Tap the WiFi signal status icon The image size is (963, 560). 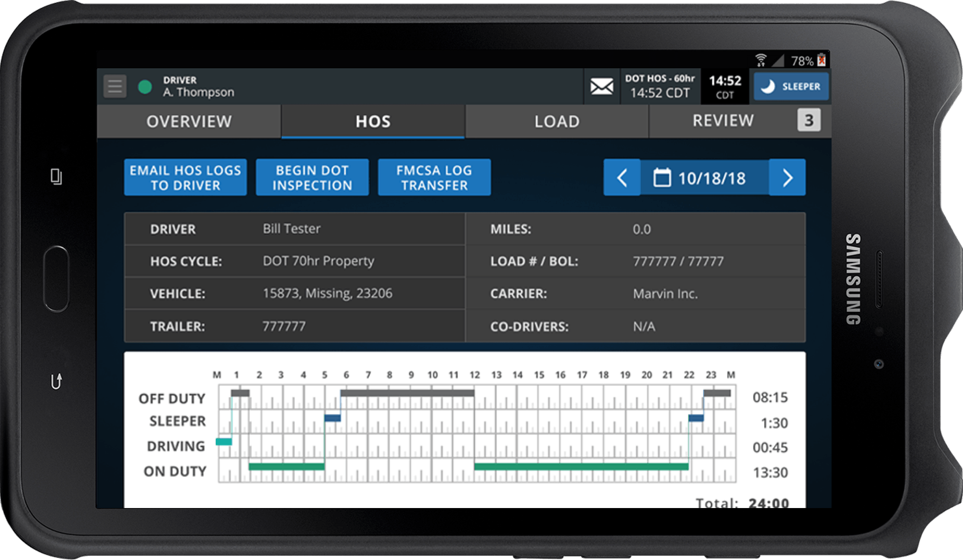(x=761, y=60)
